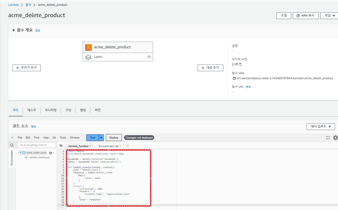Open the 정보 link beside 함수 URL

coord(248,87)
